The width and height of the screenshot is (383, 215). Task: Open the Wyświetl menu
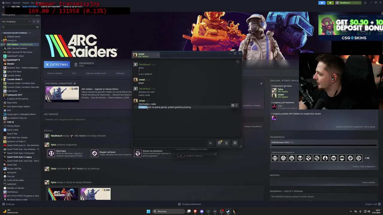coord(16,3)
